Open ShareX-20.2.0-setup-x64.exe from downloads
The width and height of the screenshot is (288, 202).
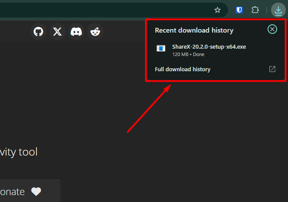(209, 47)
